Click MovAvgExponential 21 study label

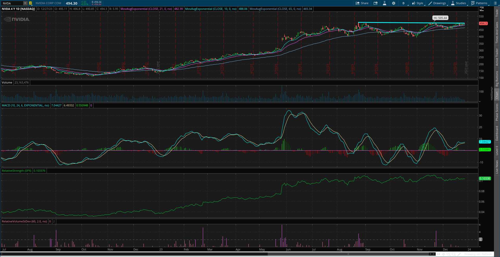pos(146,9)
